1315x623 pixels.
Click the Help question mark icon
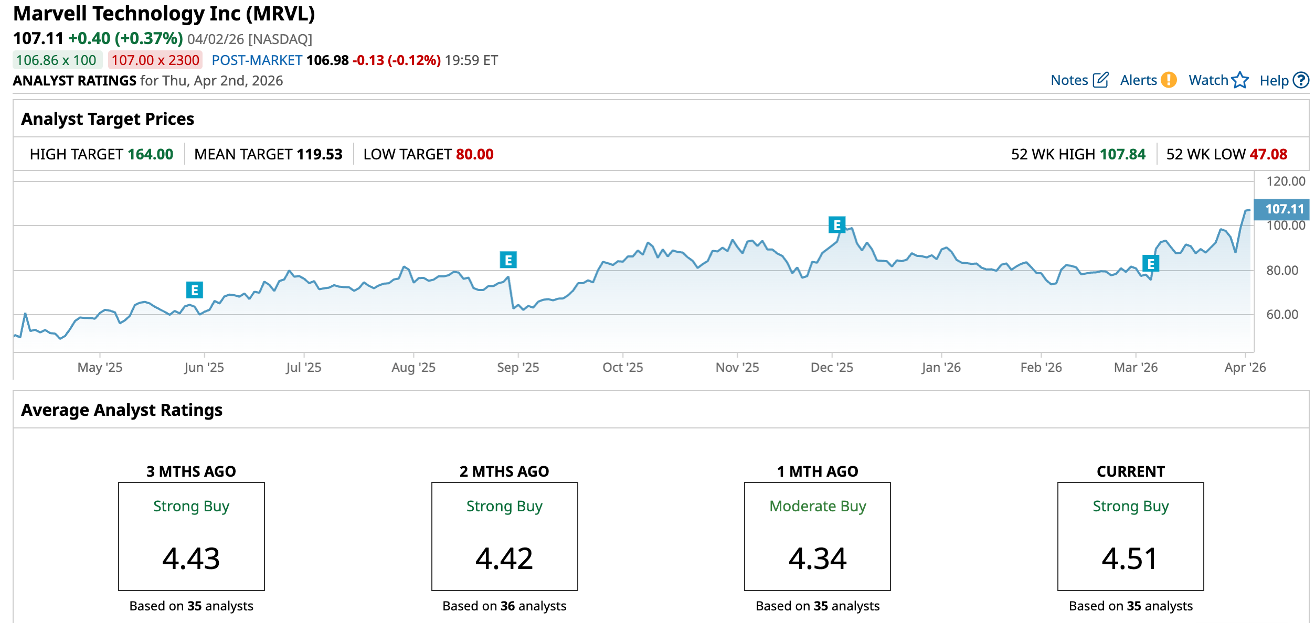click(x=1301, y=80)
